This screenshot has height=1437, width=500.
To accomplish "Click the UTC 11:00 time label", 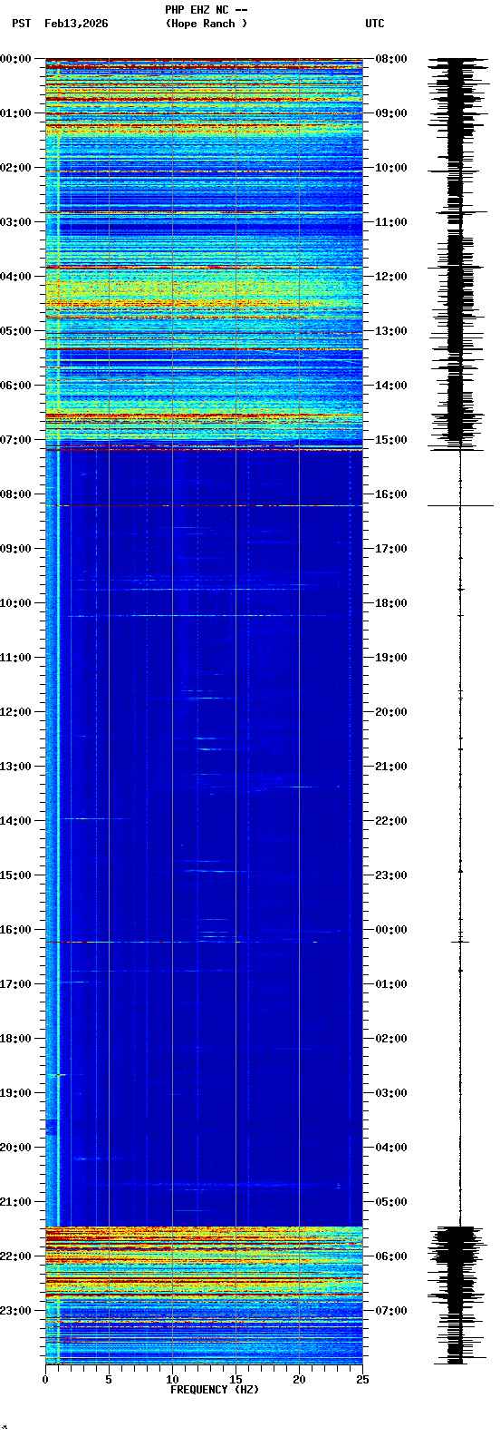I will pyautogui.click(x=391, y=222).
